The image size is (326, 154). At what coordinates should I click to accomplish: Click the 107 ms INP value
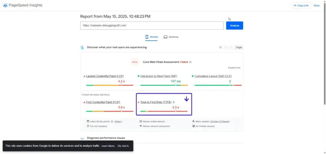click(176, 81)
